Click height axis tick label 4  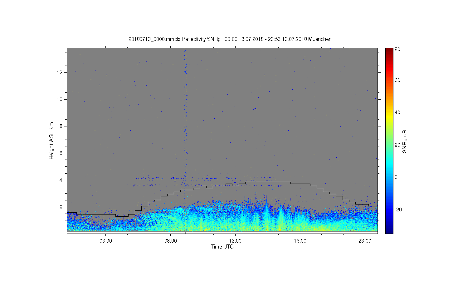pos(61,180)
